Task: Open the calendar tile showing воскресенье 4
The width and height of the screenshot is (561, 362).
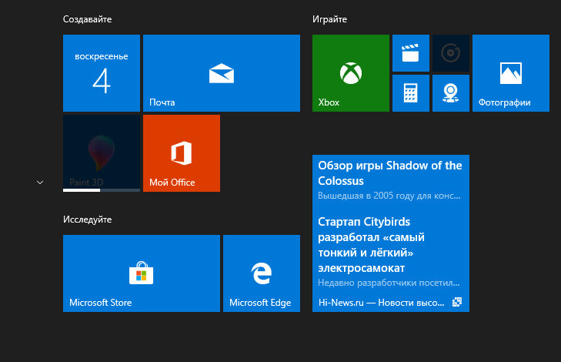Action: coord(102,73)
